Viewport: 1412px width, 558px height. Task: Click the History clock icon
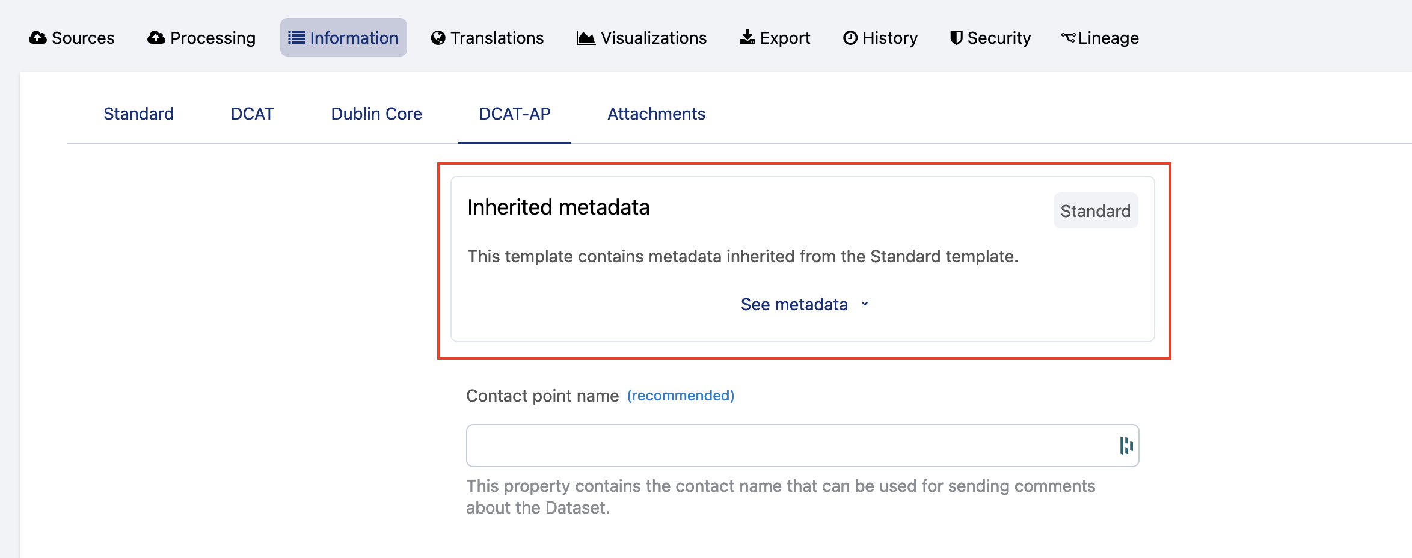(850, 38)
